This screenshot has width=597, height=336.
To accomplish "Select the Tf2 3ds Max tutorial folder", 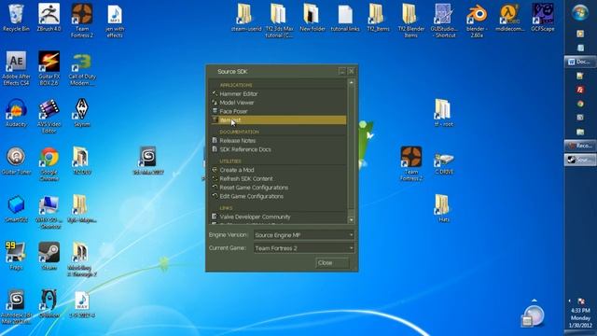I will 279,21.
